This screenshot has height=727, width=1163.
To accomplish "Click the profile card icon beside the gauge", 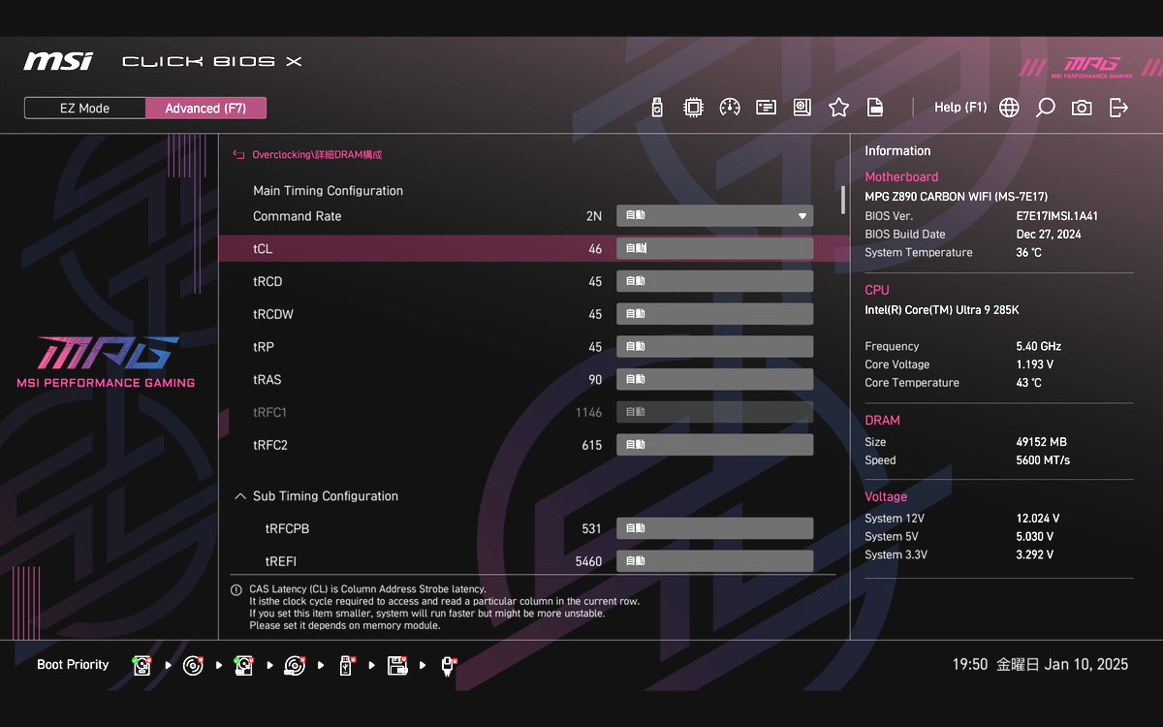I will tap(767, 108).
